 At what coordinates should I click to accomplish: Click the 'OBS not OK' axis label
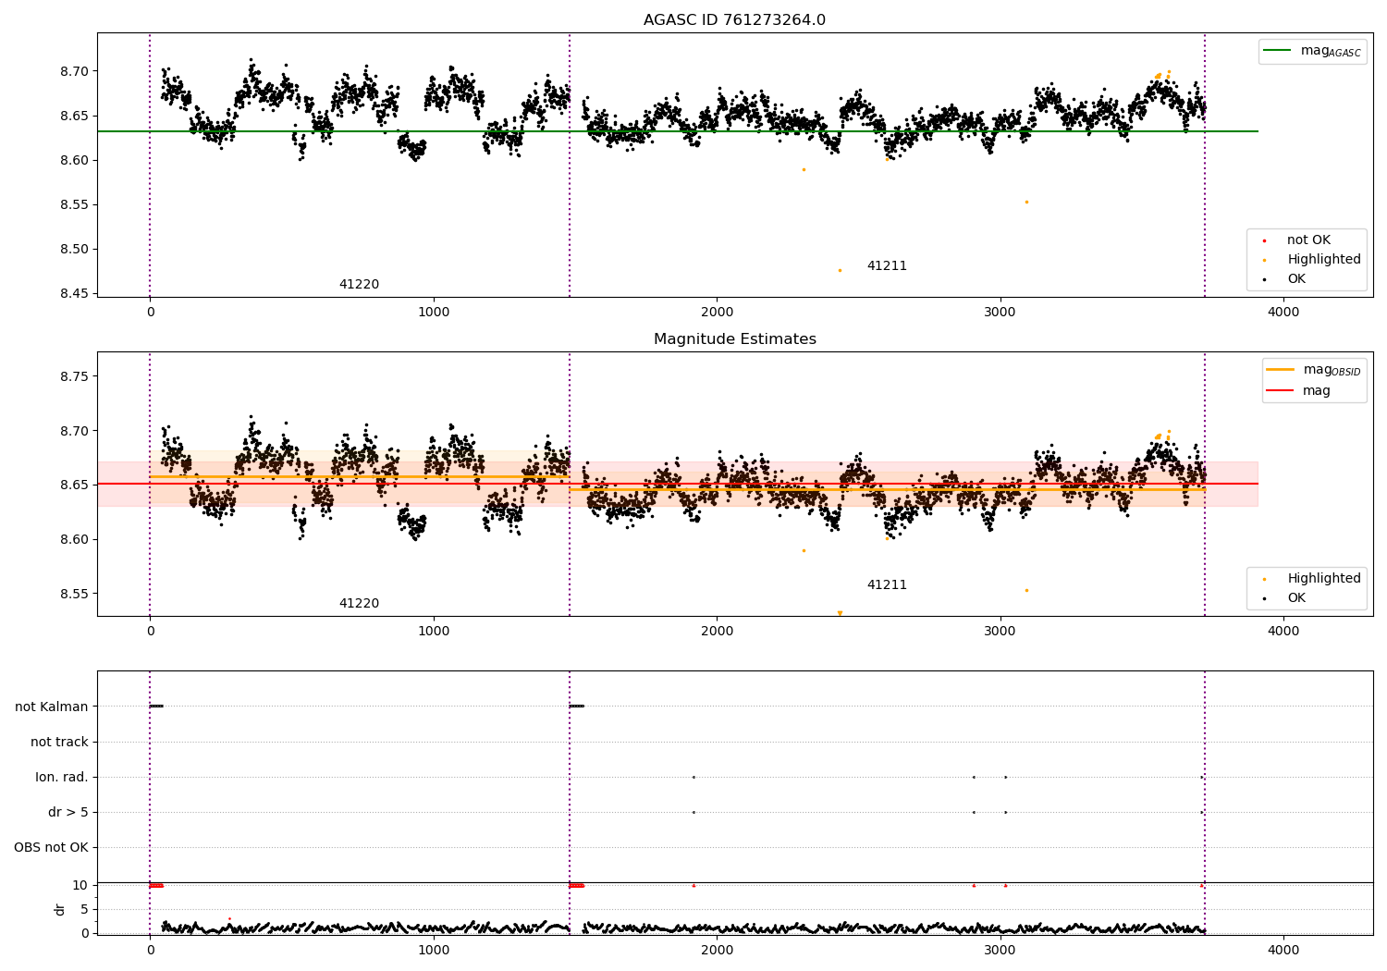point(51,848)
